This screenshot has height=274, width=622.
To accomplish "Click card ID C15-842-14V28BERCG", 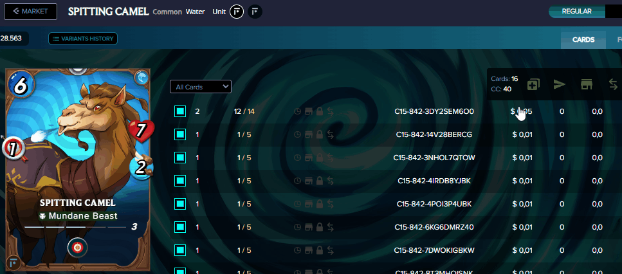I will tap(434, 135).
